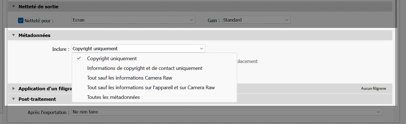Click the Netteté de sortie header title
The width and height of the screenshot is (406, 124).
[38, 7]
